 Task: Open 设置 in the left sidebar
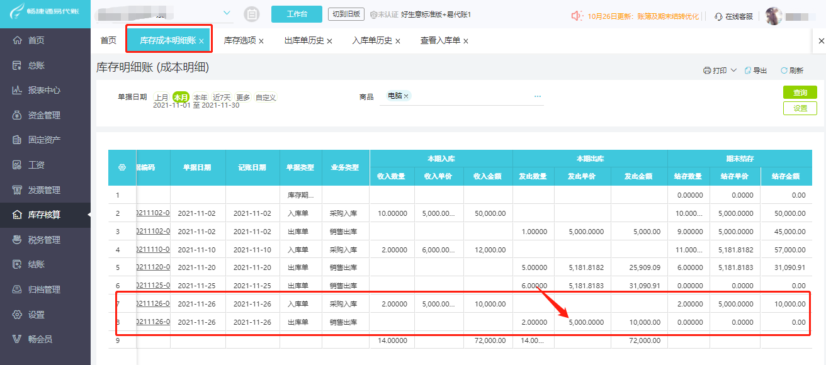pyautogui.click(x=37, y=315)
